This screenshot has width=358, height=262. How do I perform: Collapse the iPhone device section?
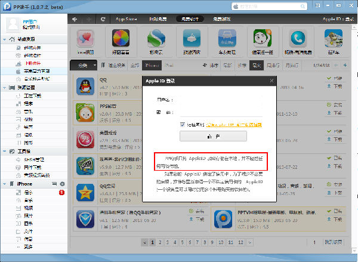point(4,184)
